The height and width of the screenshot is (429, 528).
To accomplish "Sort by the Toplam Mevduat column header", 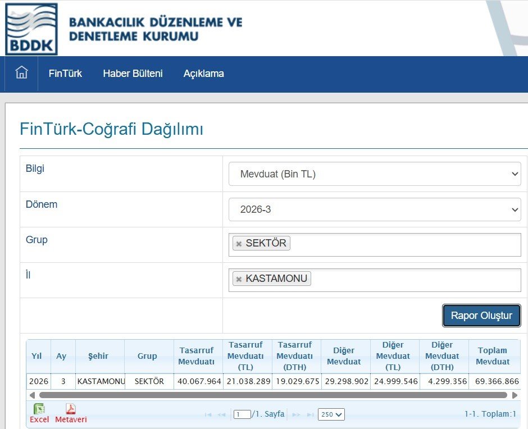I will coord(494,356).
